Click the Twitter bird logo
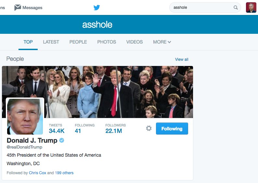The height and width of the screenshot is (183, 258). (97, 7)
